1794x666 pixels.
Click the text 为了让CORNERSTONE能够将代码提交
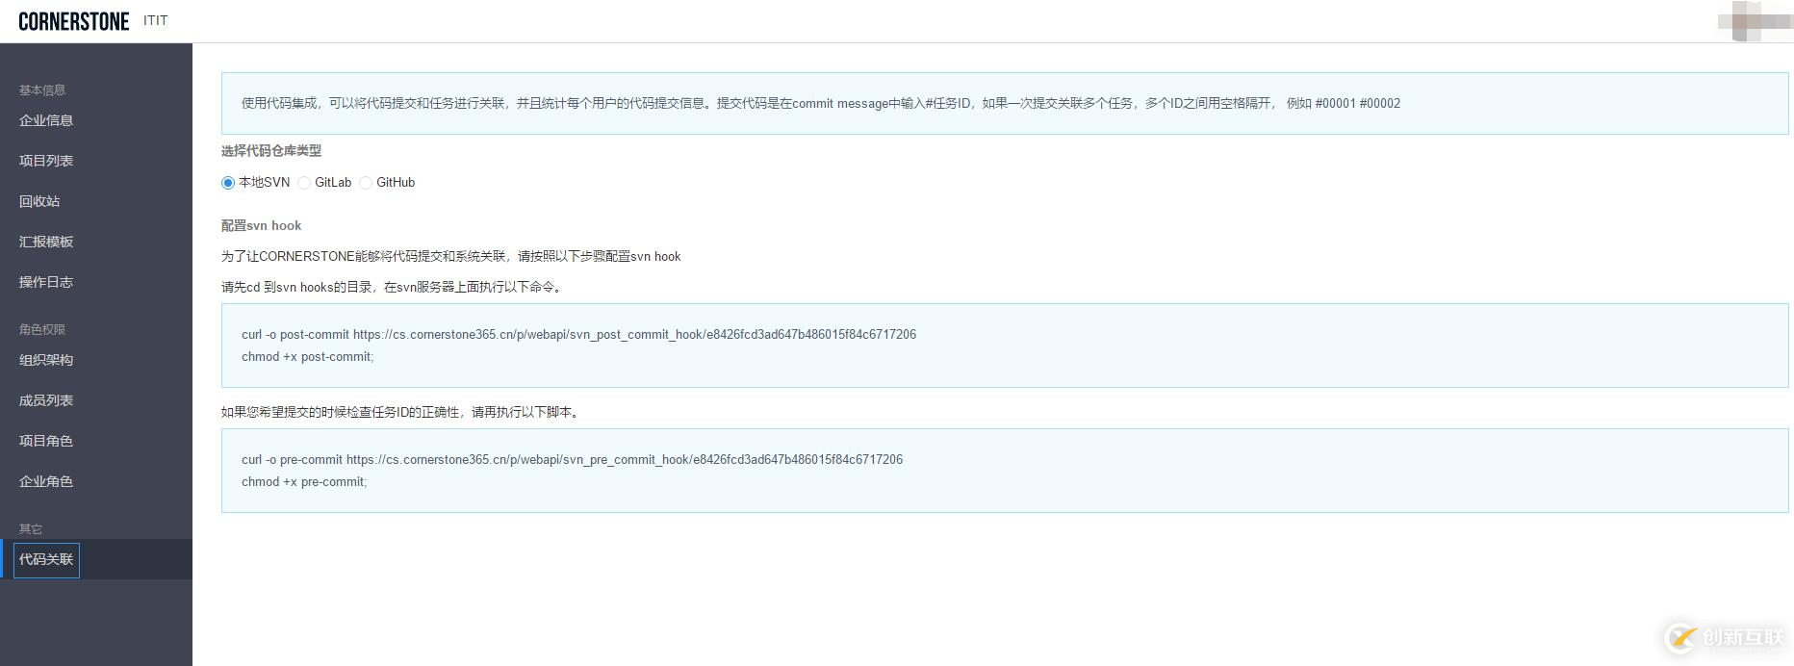[450, 256]
